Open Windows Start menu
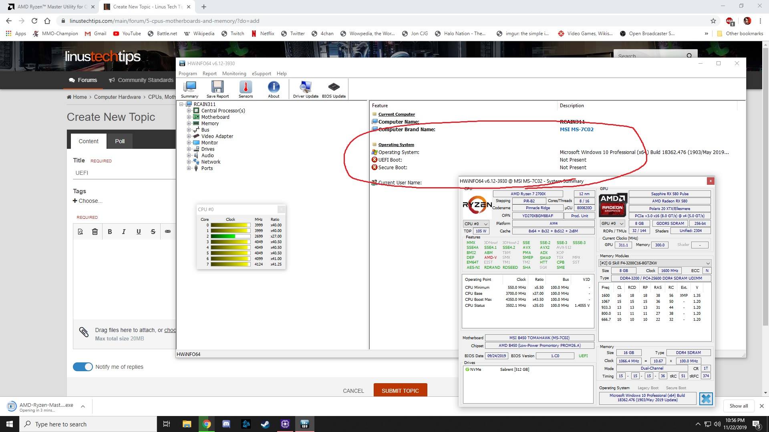The height and width of the screenshot is (432, 769). coord(10,424)
